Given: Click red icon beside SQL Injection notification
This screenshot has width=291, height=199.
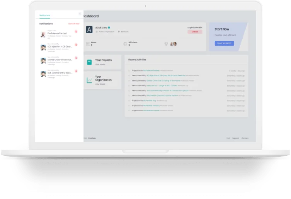Looking at the screenshot, I should (76, 45).
